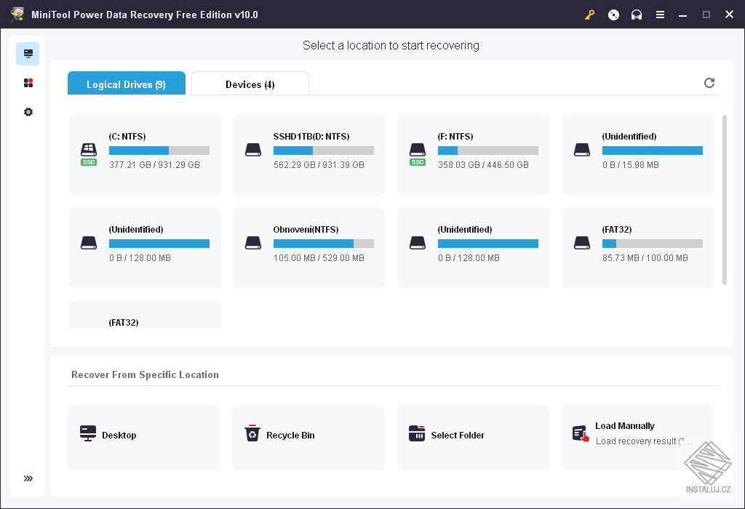This screenshot has height=509, width=745.
Task: Select the This PC sidebar icon
Action: 28,54
